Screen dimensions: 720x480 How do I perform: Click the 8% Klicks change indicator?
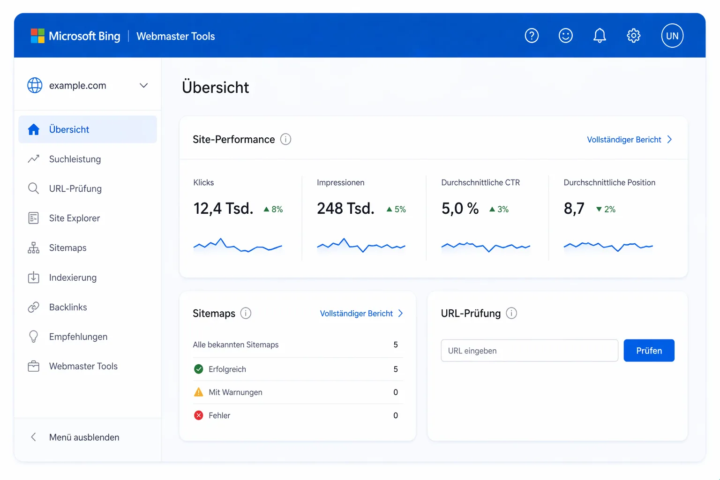coord(273,210)
